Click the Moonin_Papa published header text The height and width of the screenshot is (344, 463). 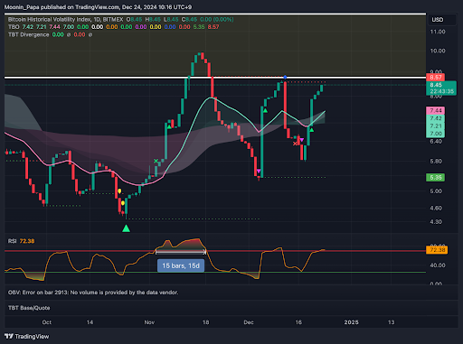point(98,7)
